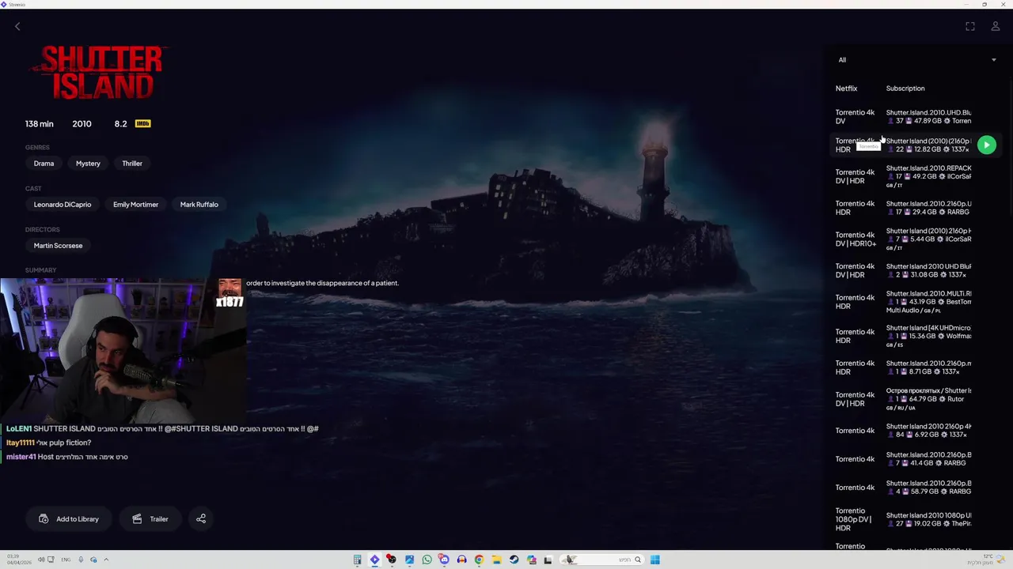Open Discord from the taskbar

click(x=444, y=560)
